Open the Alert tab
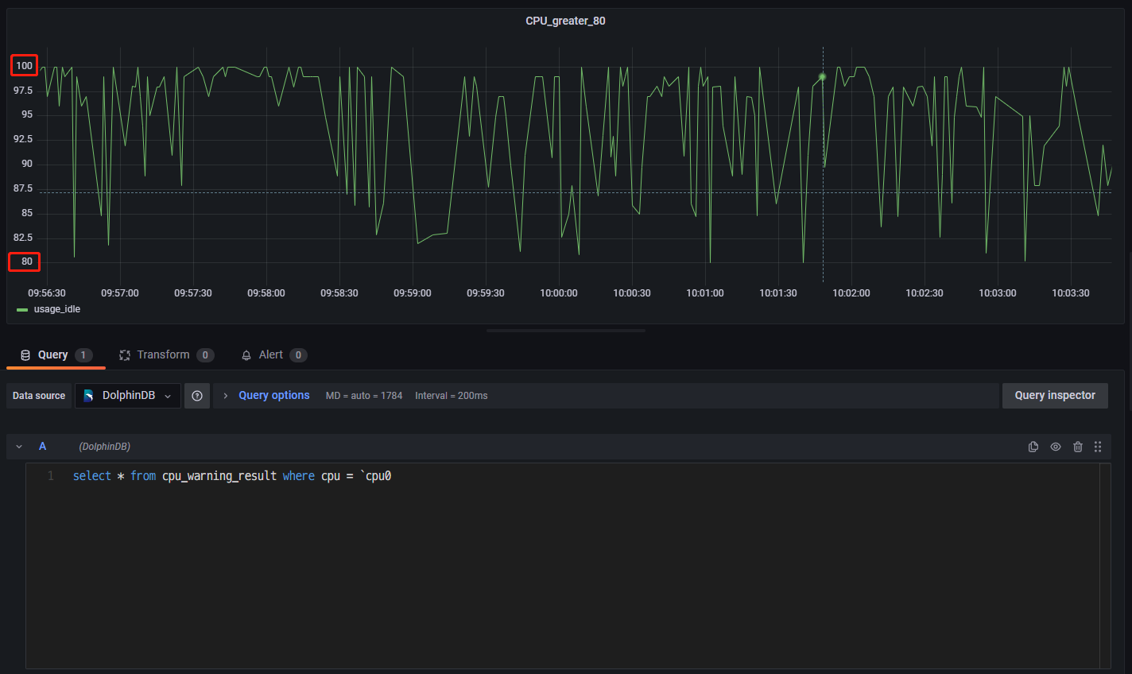The width and height of the screenshot is (1132, 674). click(x=271, y=355)
